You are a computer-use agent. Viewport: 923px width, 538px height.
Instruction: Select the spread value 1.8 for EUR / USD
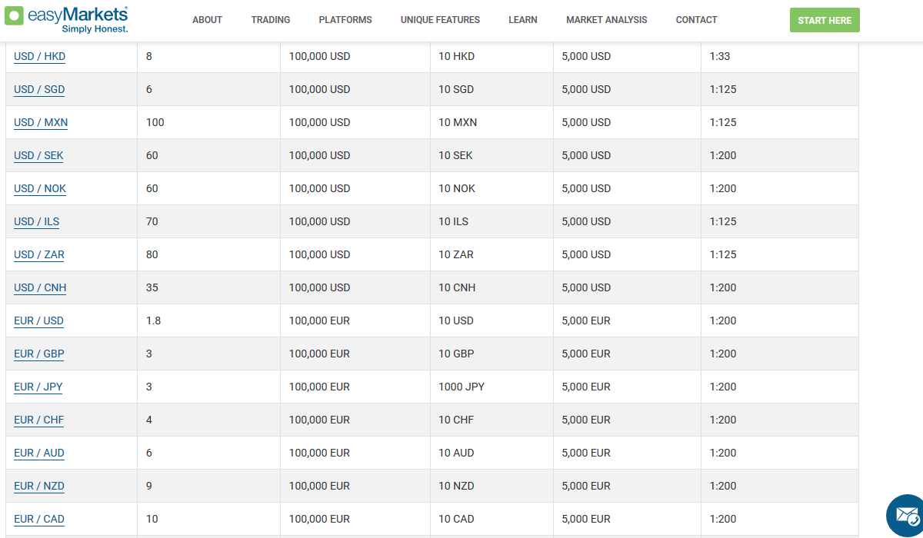pyautogui.click(x=154, y=320)
